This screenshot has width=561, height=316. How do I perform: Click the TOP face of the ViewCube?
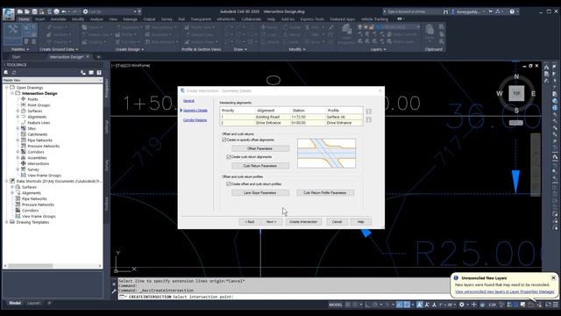coord(516,94)
